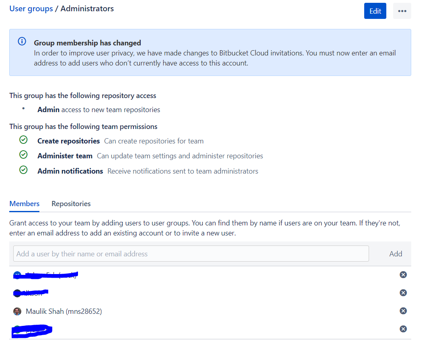Click 'Can create repositories for team' description

[x=154, y=141]
